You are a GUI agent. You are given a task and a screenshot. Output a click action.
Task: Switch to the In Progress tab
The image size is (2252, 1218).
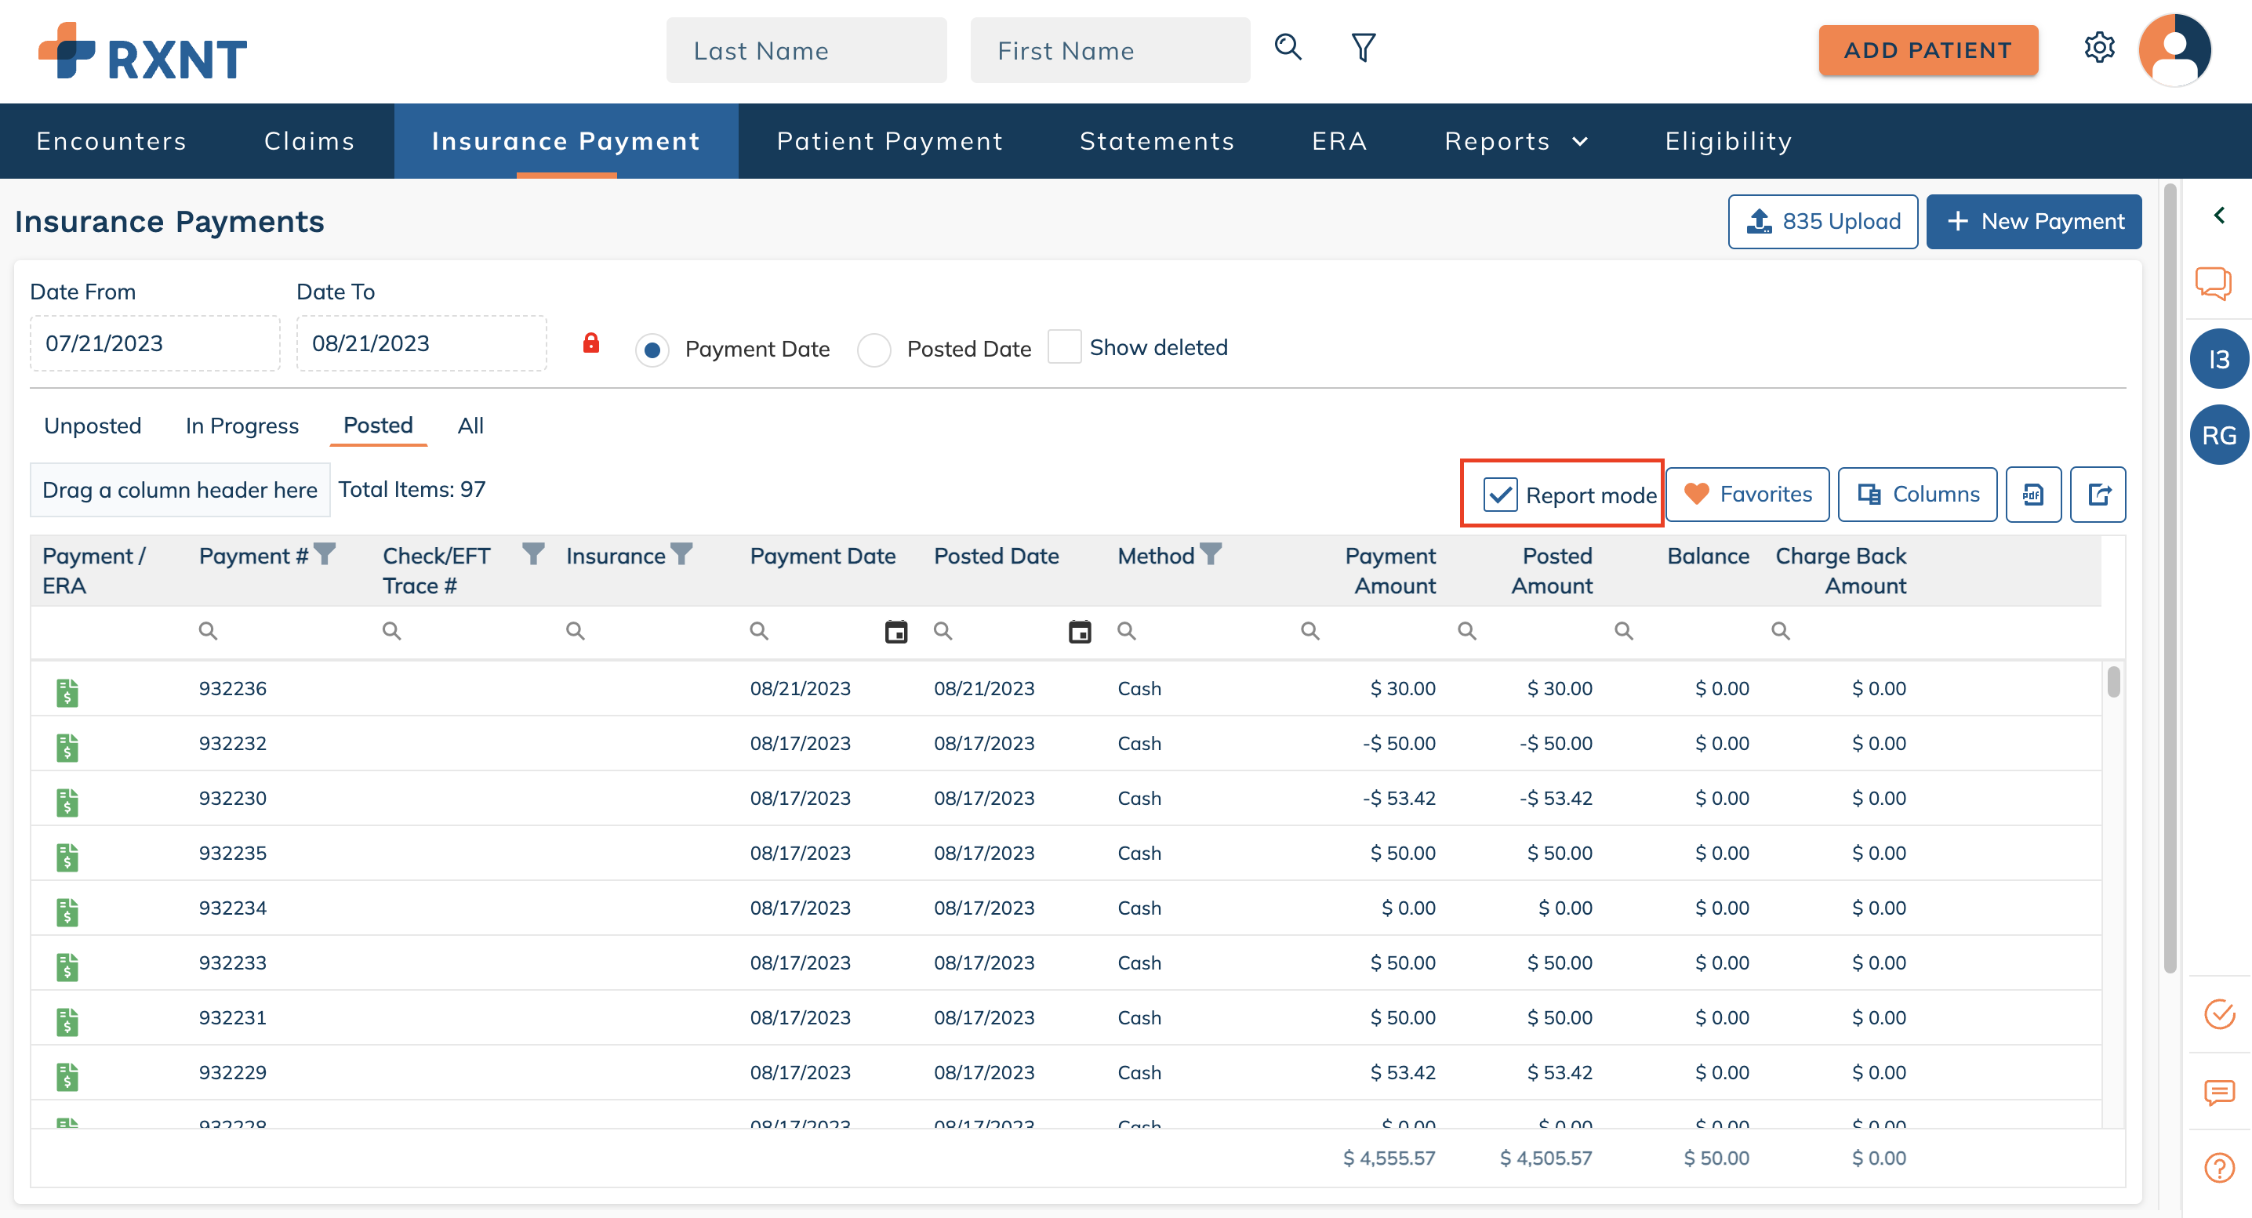pyautogui.click(x=242, y=426)
